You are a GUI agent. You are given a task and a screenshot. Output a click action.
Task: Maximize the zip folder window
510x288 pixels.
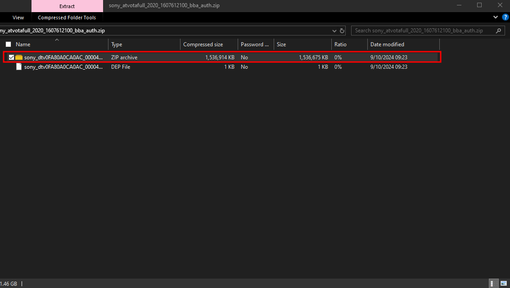pos(479,5)
